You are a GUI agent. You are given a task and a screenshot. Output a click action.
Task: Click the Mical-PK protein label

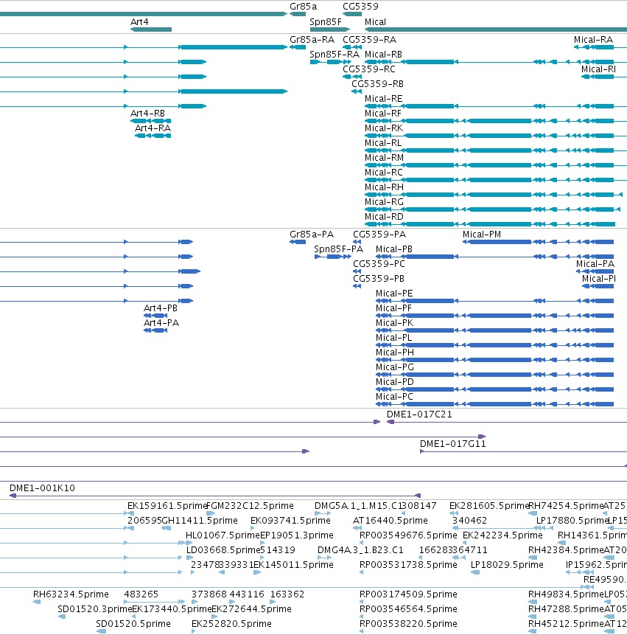tap(394, 323)
